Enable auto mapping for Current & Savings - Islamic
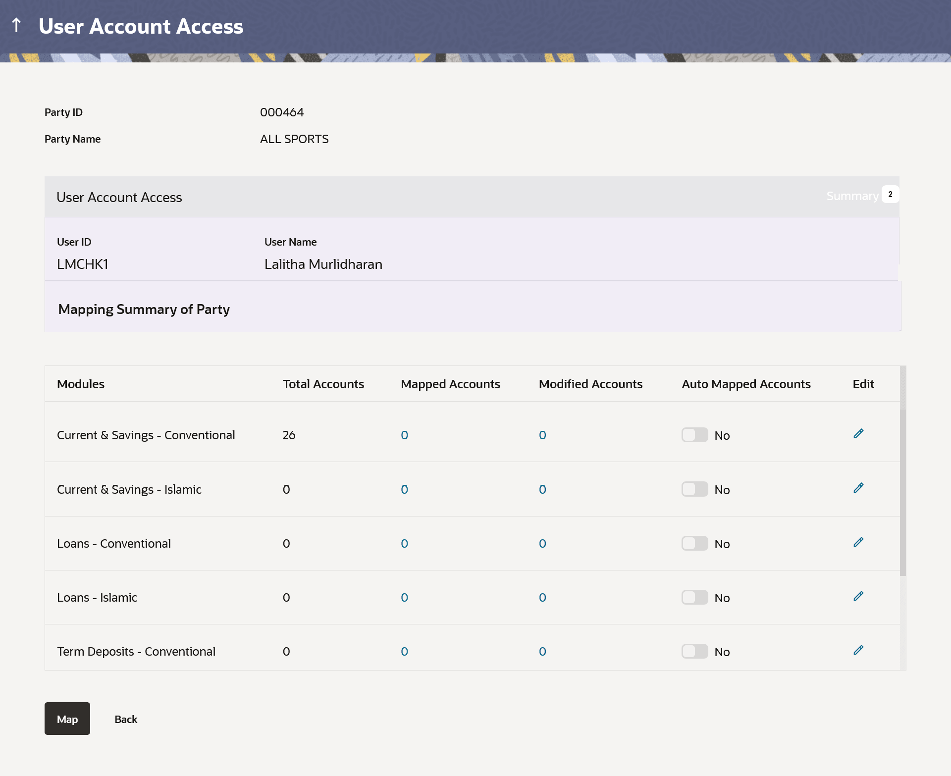Image resolution: width=951 pixels, height=776 pixels. point(694,490)
